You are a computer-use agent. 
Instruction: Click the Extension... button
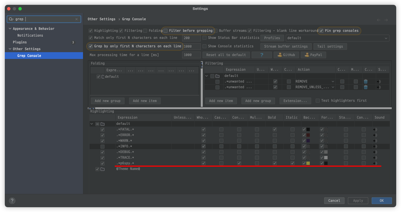coord(295,101)
